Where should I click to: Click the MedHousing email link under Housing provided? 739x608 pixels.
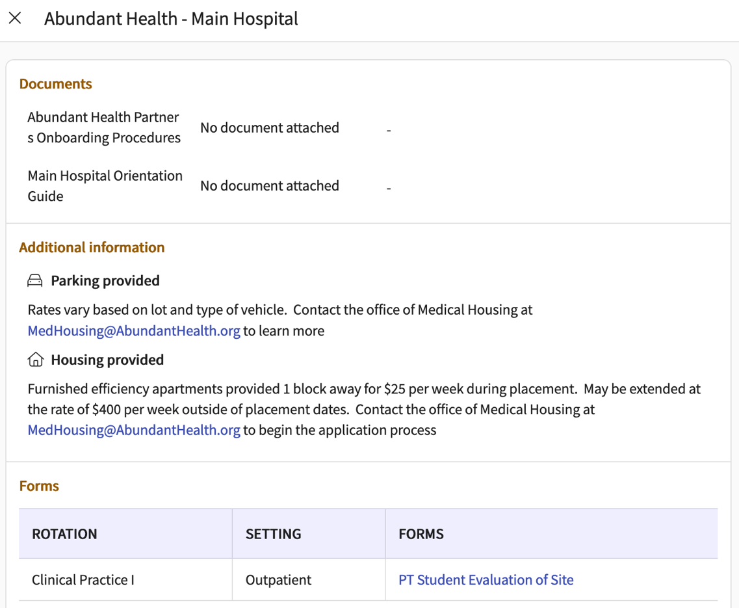click(x=133, y=430)
